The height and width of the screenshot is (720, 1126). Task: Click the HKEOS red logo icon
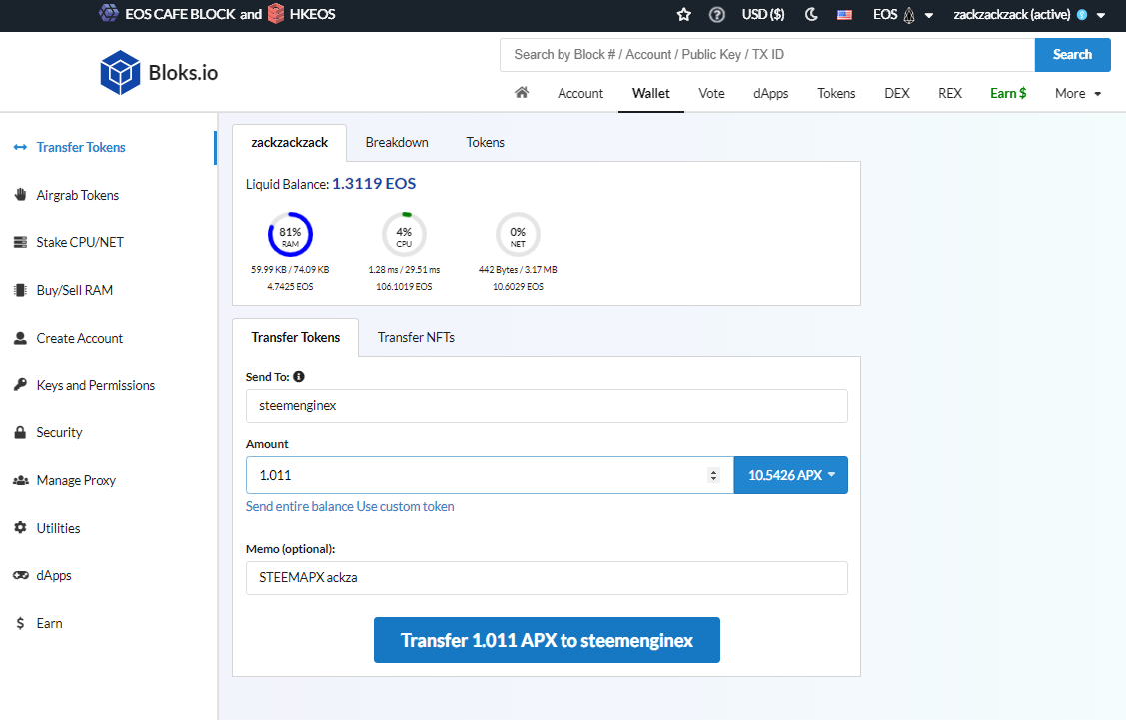coord(276,14)
